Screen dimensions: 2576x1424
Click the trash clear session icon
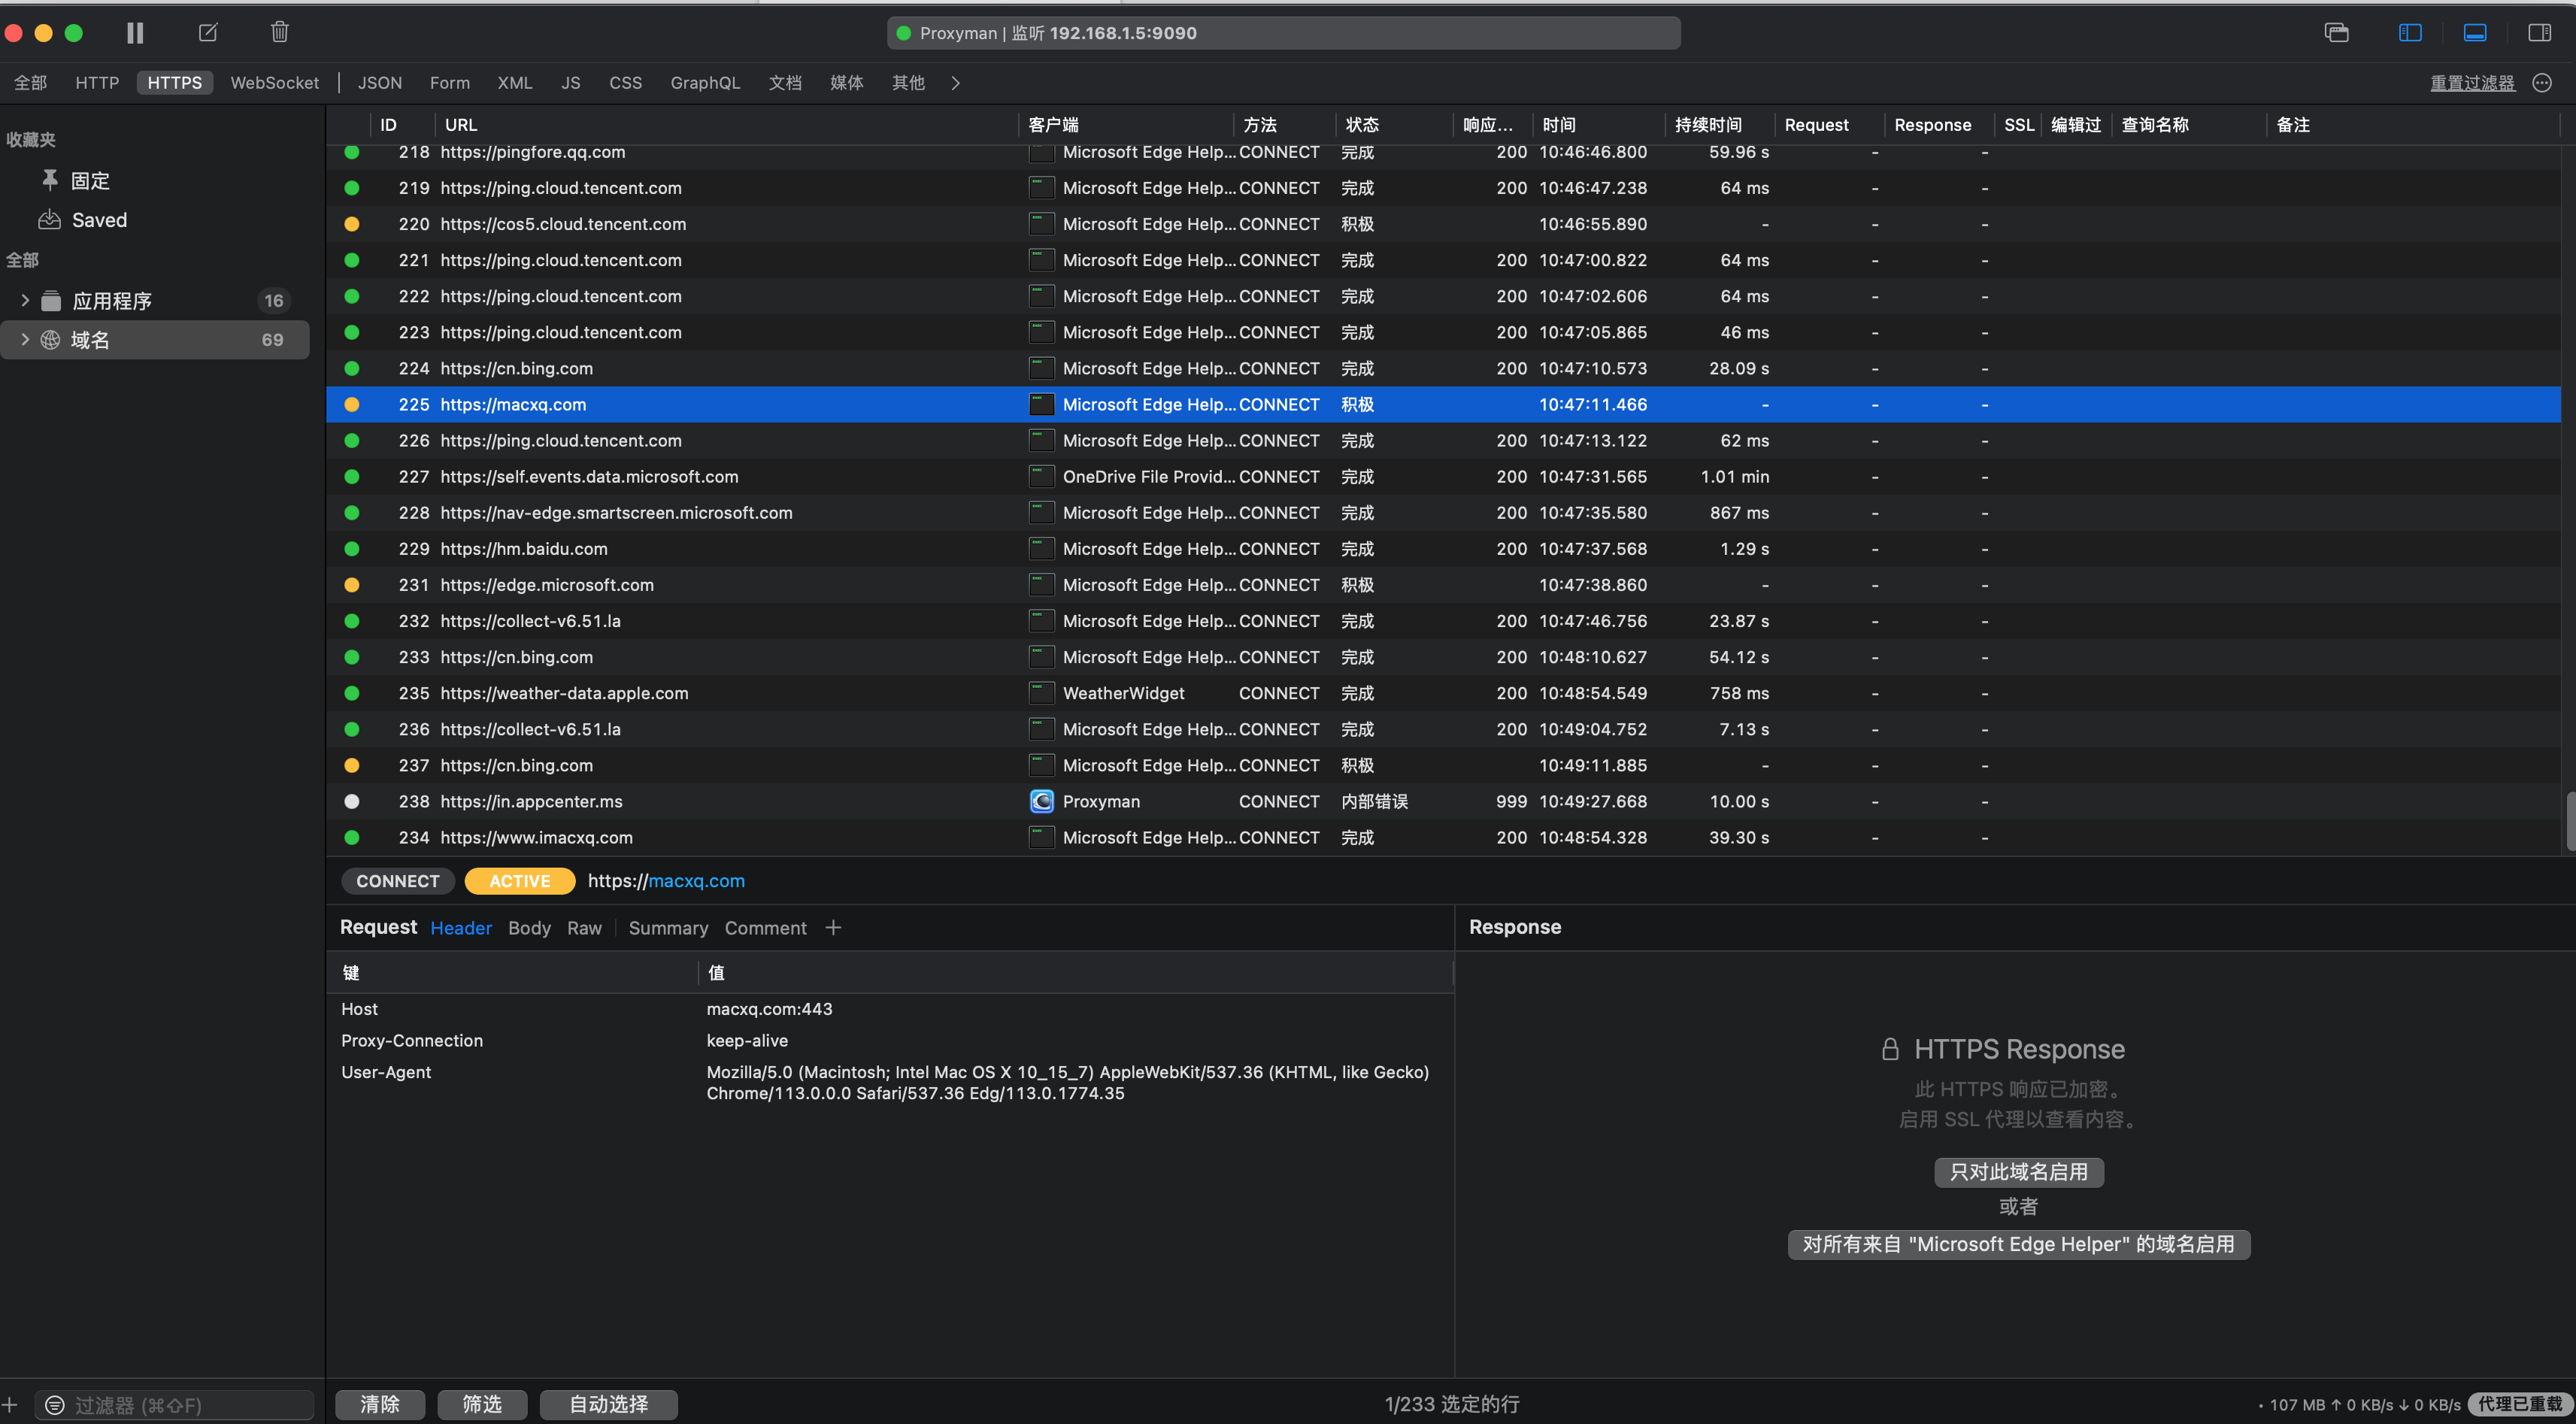[280, 33]
